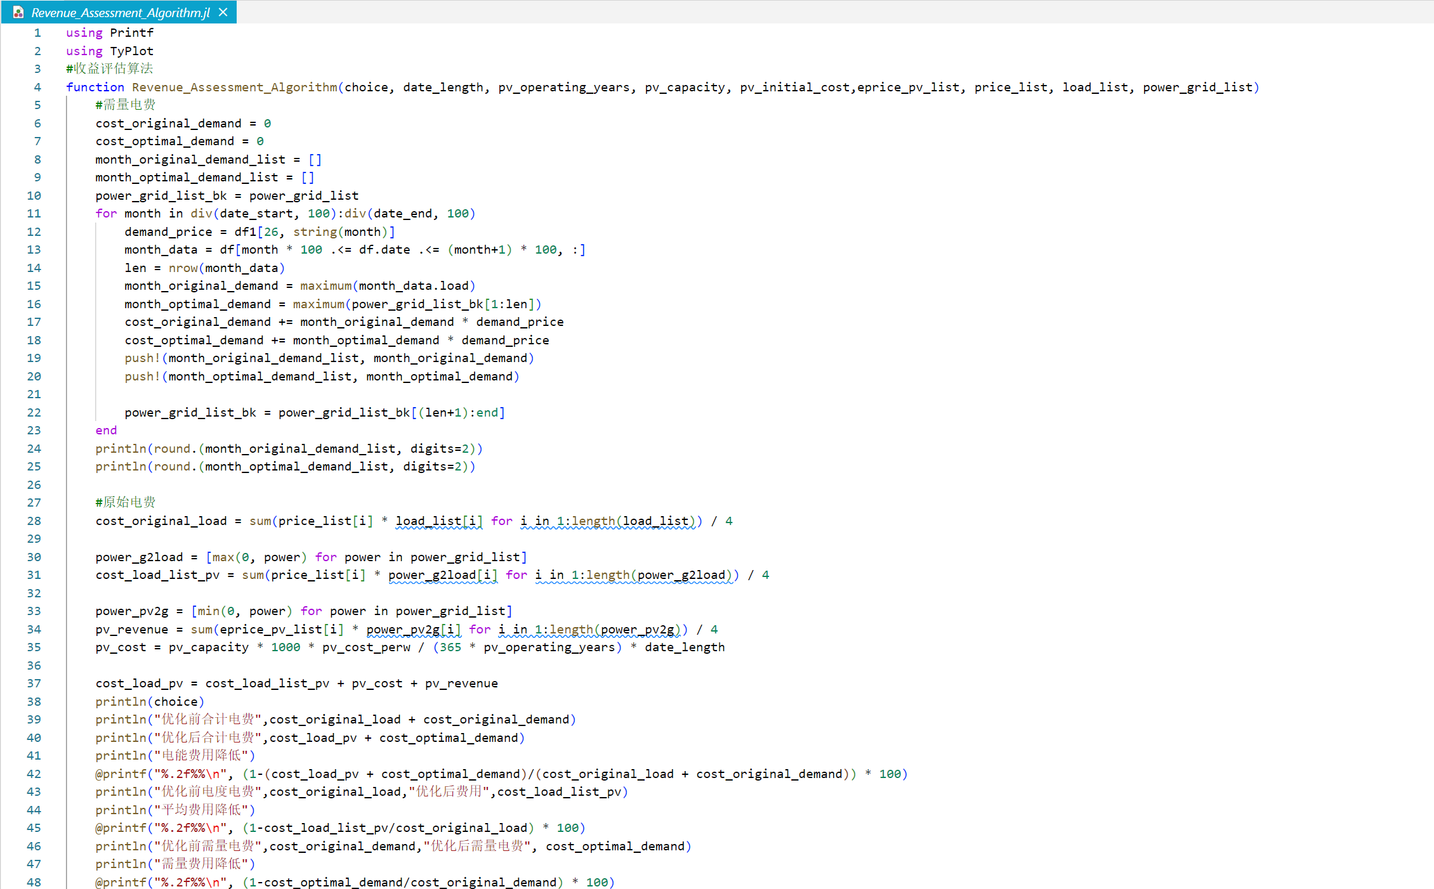Click on 'using Printf' text

(x=110, y=32)
